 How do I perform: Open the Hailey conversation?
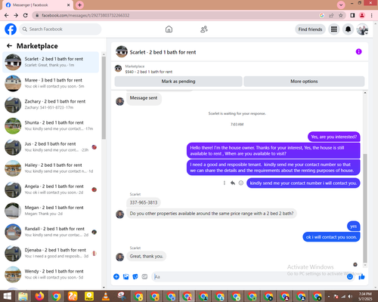click(x=51, y=168)
